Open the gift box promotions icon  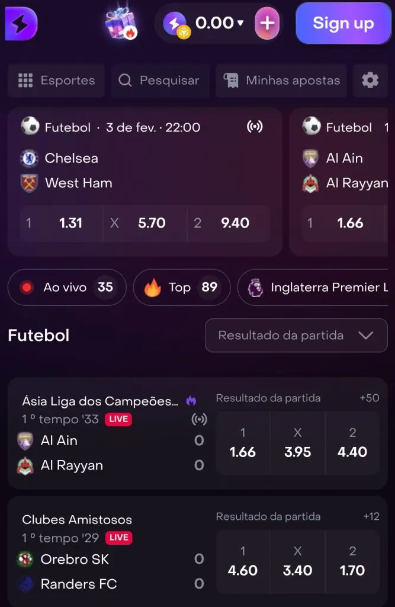119,24
